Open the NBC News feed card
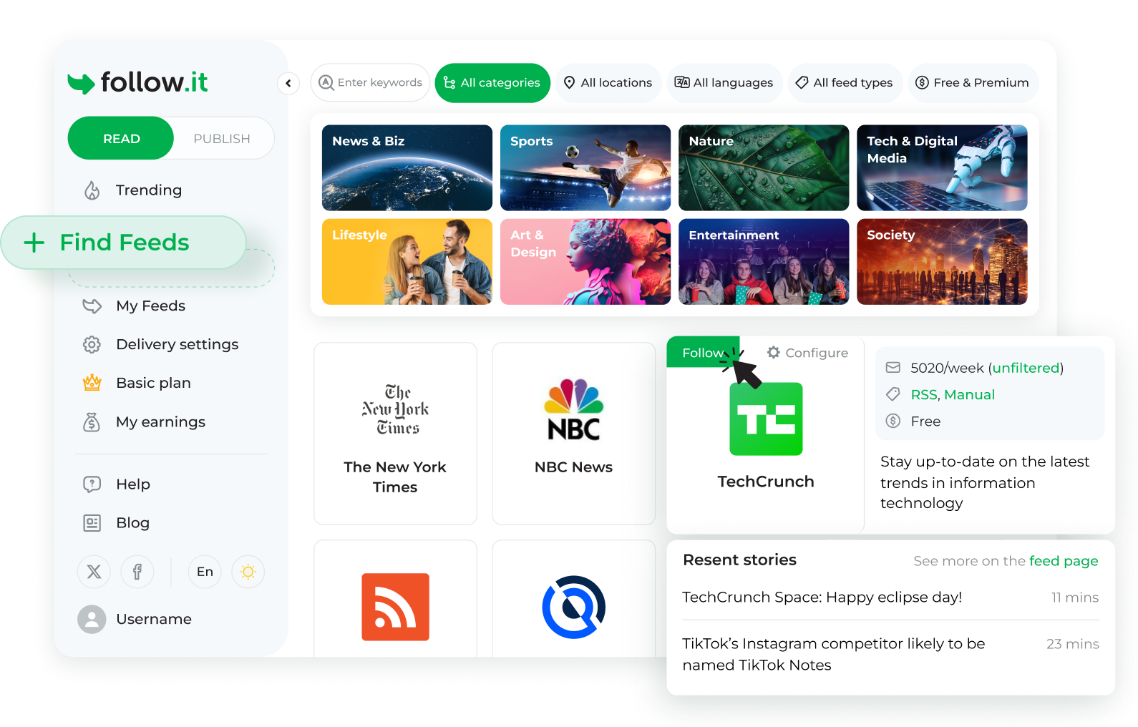The image size is (1138, 727). 573,434
